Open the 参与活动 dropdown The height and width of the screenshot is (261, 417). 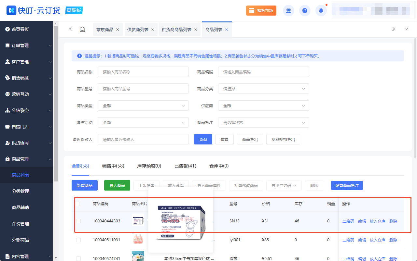coord(143,122)
